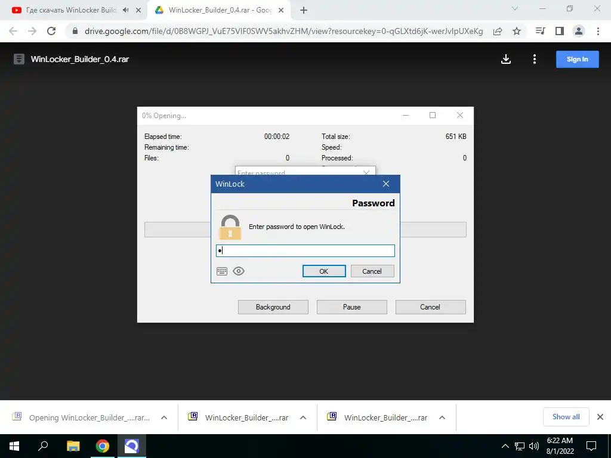The image size is (611, 458).
Task: Open network status tray icon
Action: click(520, 446)
